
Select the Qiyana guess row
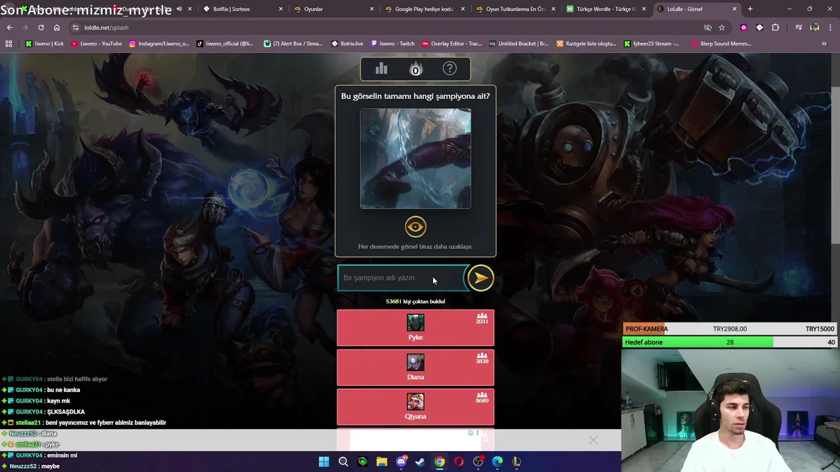click(x=415, y=407)
